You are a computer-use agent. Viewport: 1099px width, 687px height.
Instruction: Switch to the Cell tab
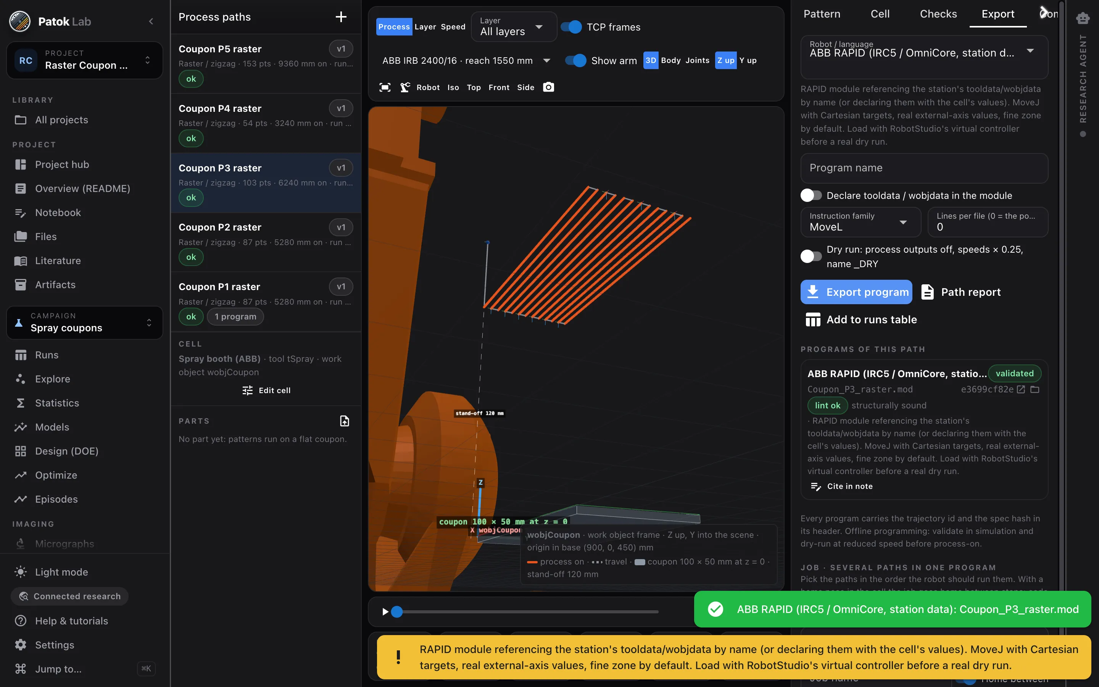click(880, 14)
